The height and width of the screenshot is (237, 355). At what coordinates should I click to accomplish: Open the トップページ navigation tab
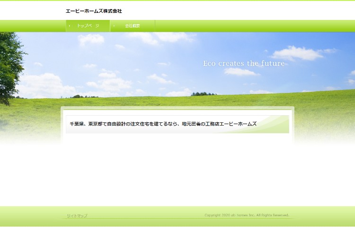tap(88, 26)
